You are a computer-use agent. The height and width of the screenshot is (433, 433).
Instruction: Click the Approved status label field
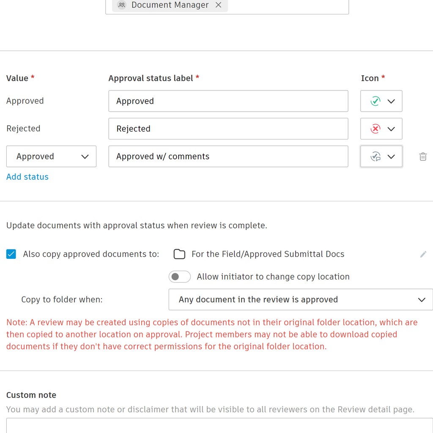pyautogui.click(x=228, y=101)
